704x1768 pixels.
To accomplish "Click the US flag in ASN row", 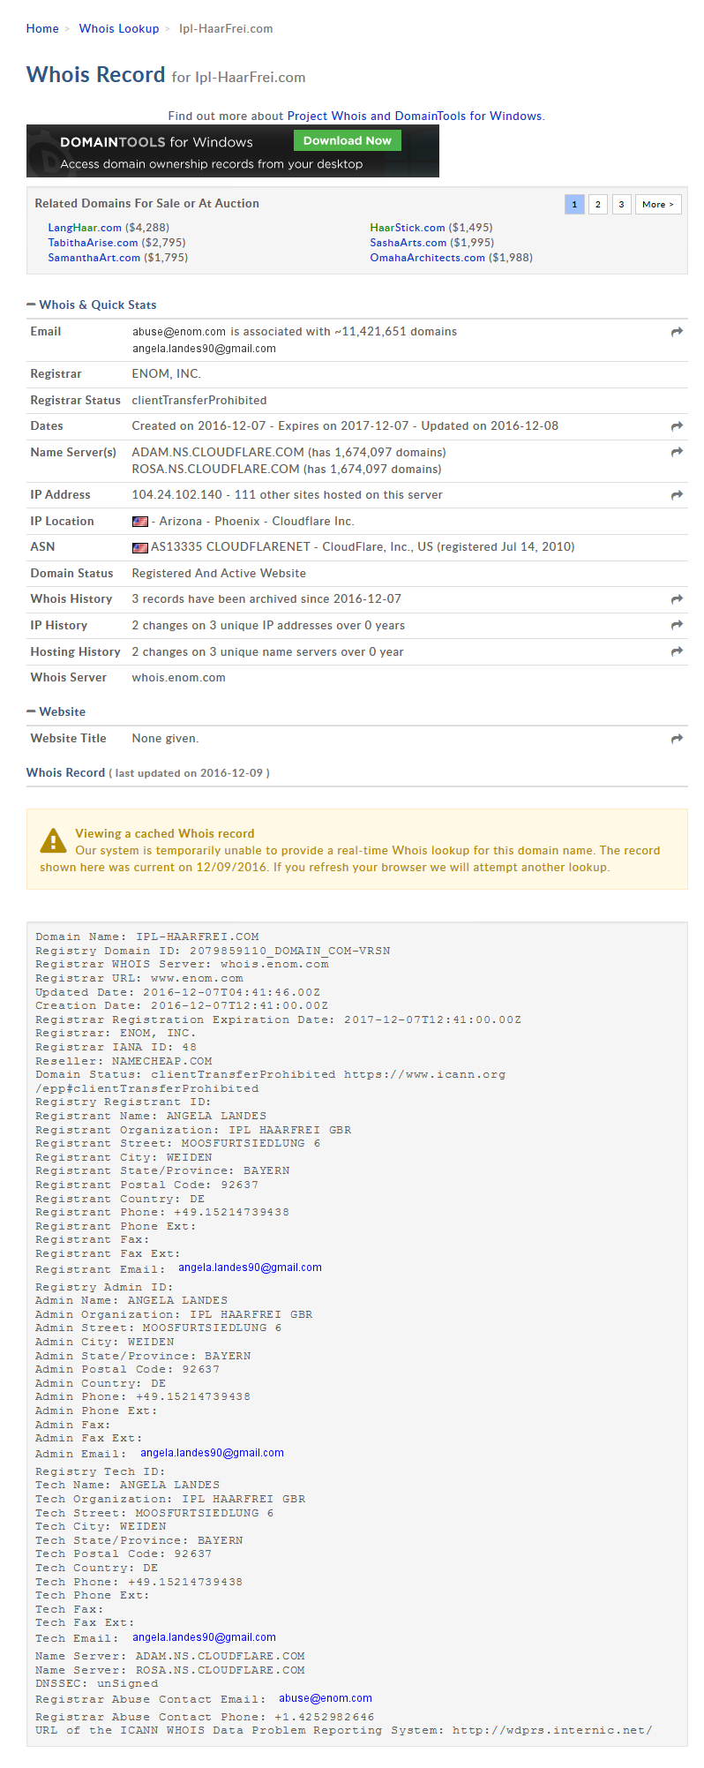I will point(140,547).
